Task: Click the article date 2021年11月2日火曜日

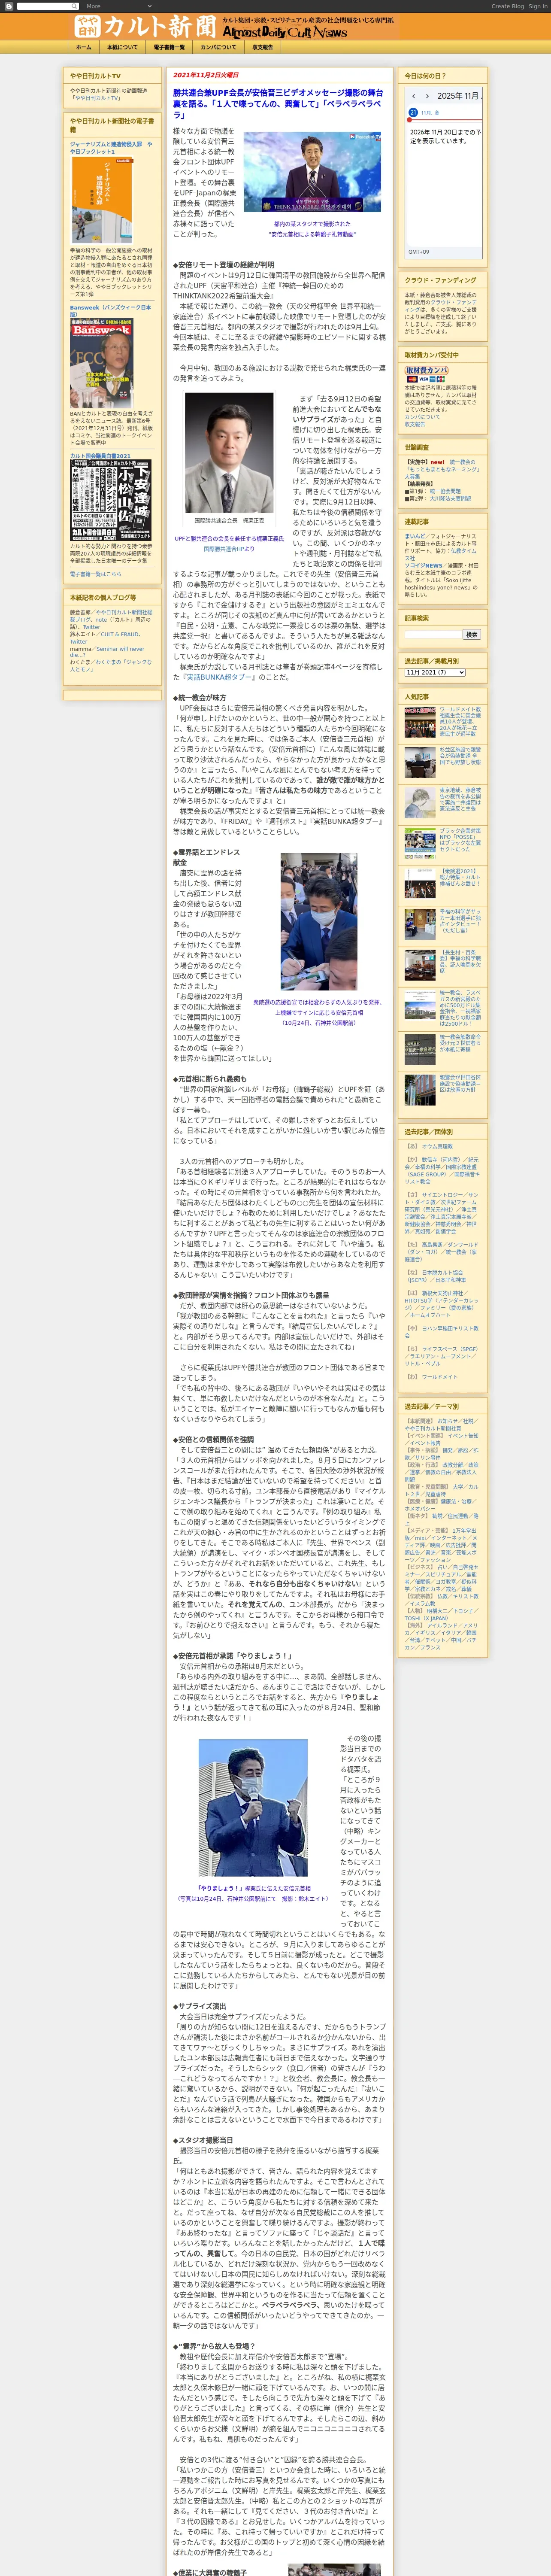Action: (206, 75)
